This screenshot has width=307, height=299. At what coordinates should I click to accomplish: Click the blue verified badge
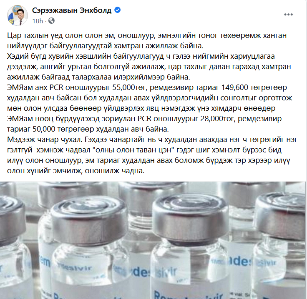117,10
